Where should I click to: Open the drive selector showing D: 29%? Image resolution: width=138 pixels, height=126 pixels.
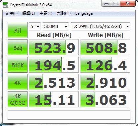point(101,26)
